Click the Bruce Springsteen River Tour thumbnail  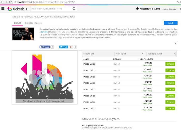tap(23, 34)
